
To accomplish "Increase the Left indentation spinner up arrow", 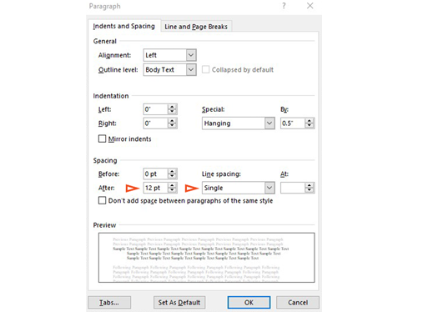I will point(172,107).
